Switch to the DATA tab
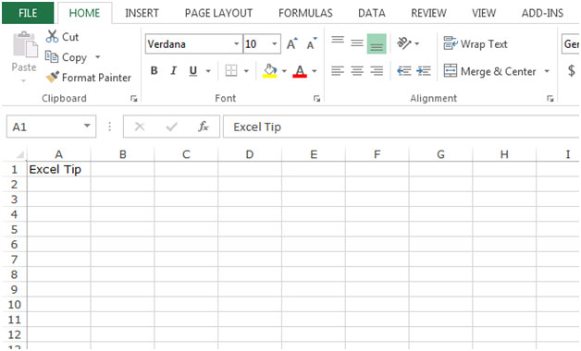Image resolution: width=581 pixels, height=351 pixels. click(x=372, y=13)
